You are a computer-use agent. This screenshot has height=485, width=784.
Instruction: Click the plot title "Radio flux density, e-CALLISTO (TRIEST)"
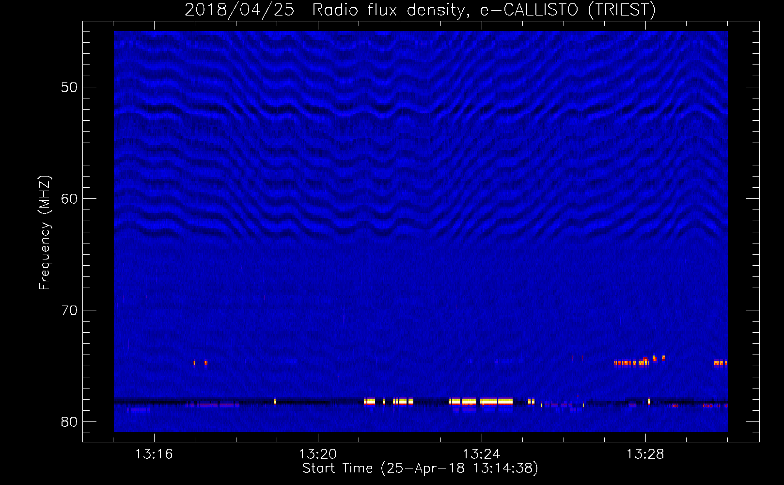pyautogui.click(x=484, y=10)
